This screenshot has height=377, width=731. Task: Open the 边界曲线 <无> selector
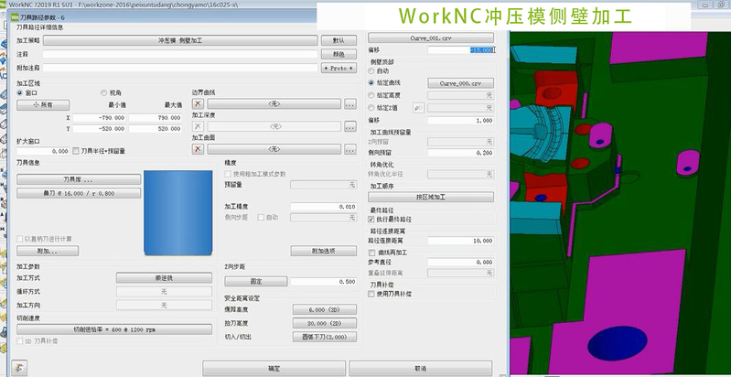click(274, 104)
